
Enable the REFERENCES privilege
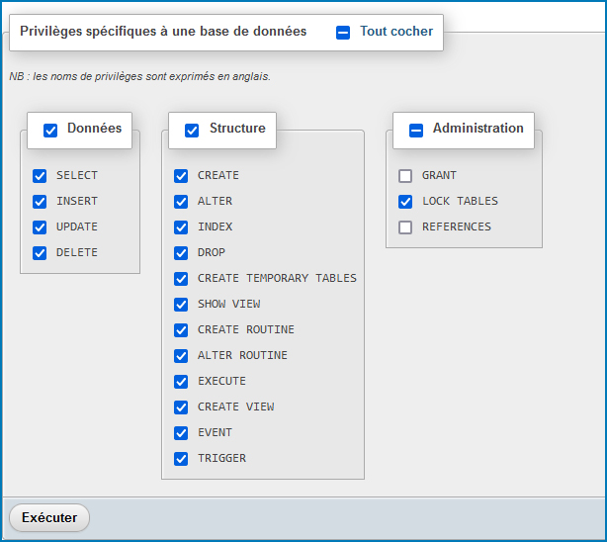[405, 227]
